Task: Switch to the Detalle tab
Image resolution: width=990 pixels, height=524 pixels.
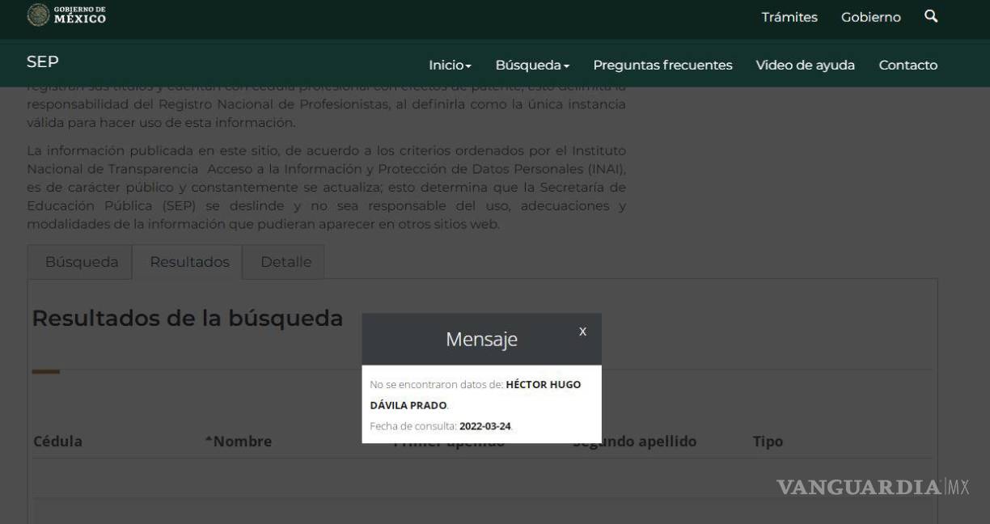Action: tap(286, 262)
